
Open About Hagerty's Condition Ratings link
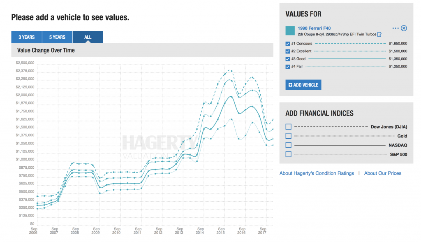(317, 173)
